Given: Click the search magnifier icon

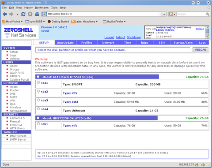Looking at the screenshot, I should point(208,14).
